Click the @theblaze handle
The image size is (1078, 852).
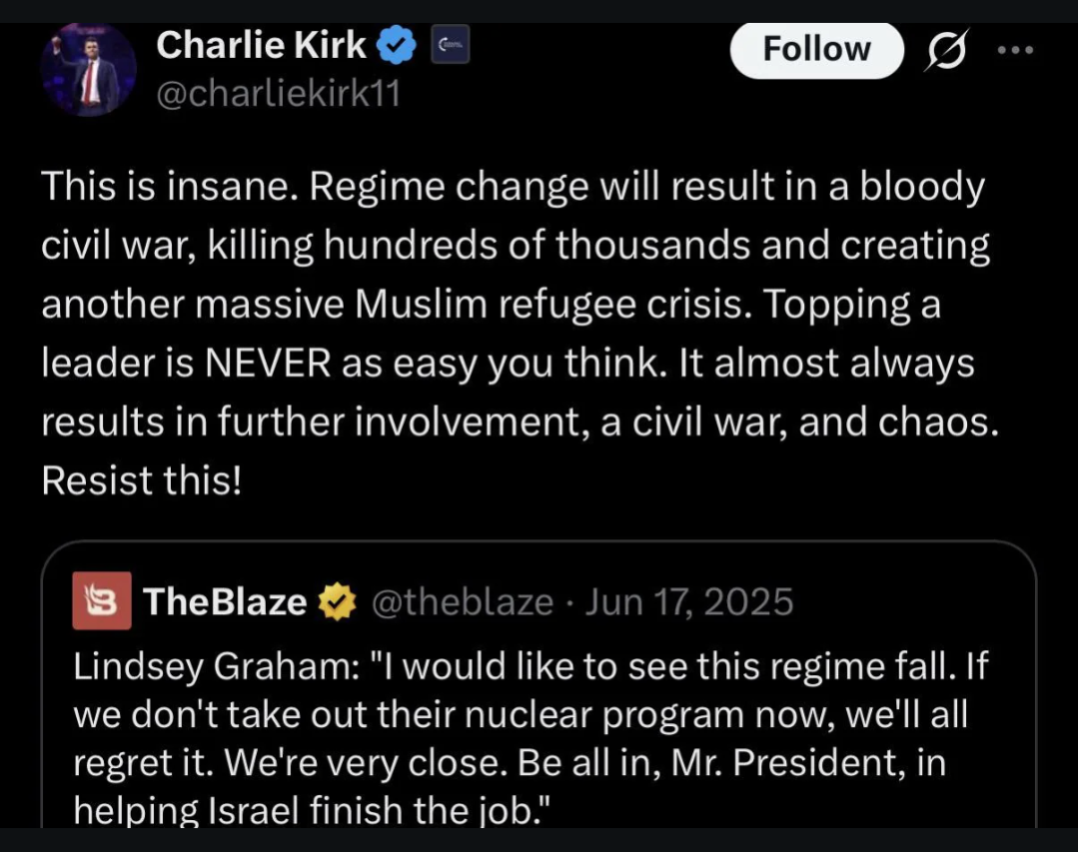tap(462, 602)
